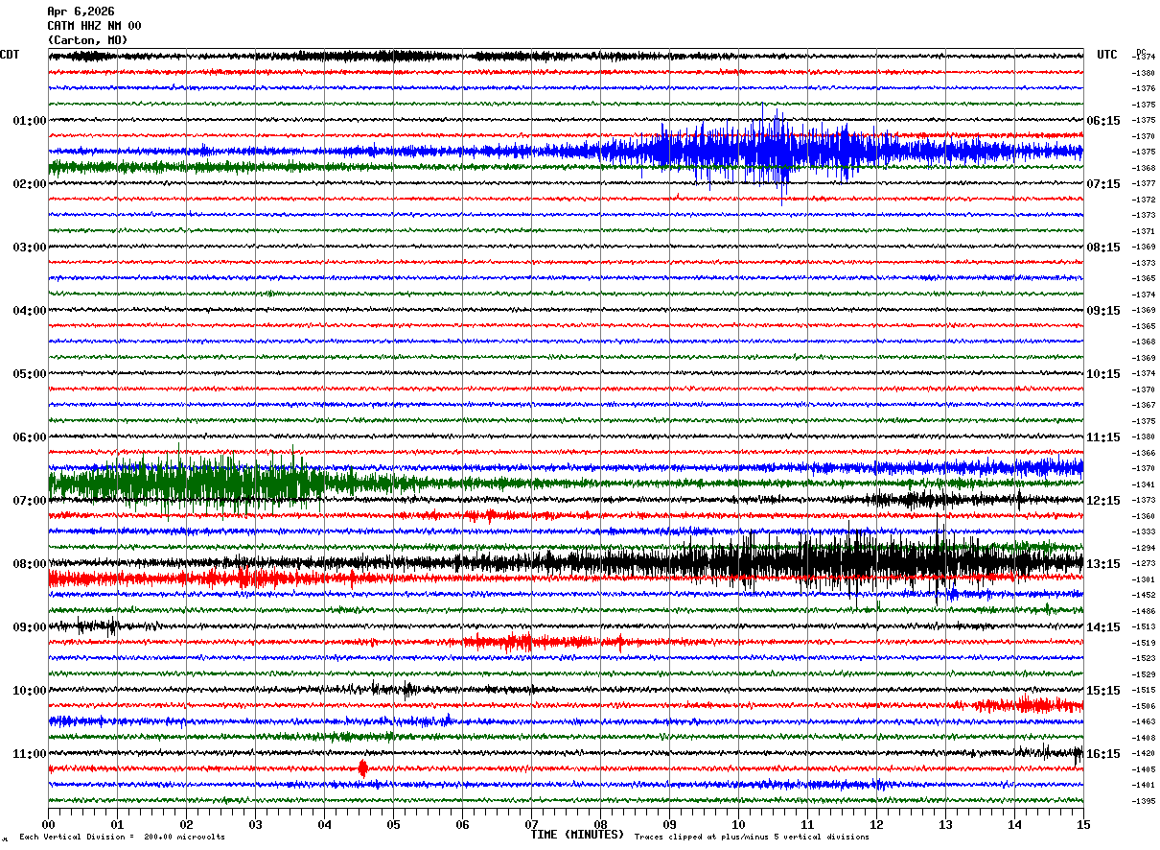Viewport: 1160px width, 850px height.
Task: Click the TIME (MINUTES) axis title
Action: (x=576, y=835)
